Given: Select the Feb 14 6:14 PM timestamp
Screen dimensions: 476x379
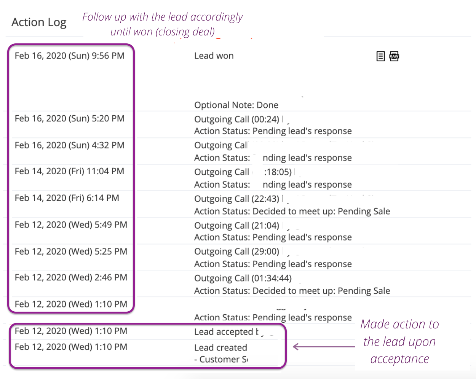Looking at the screenshot, I should point(67,198).
